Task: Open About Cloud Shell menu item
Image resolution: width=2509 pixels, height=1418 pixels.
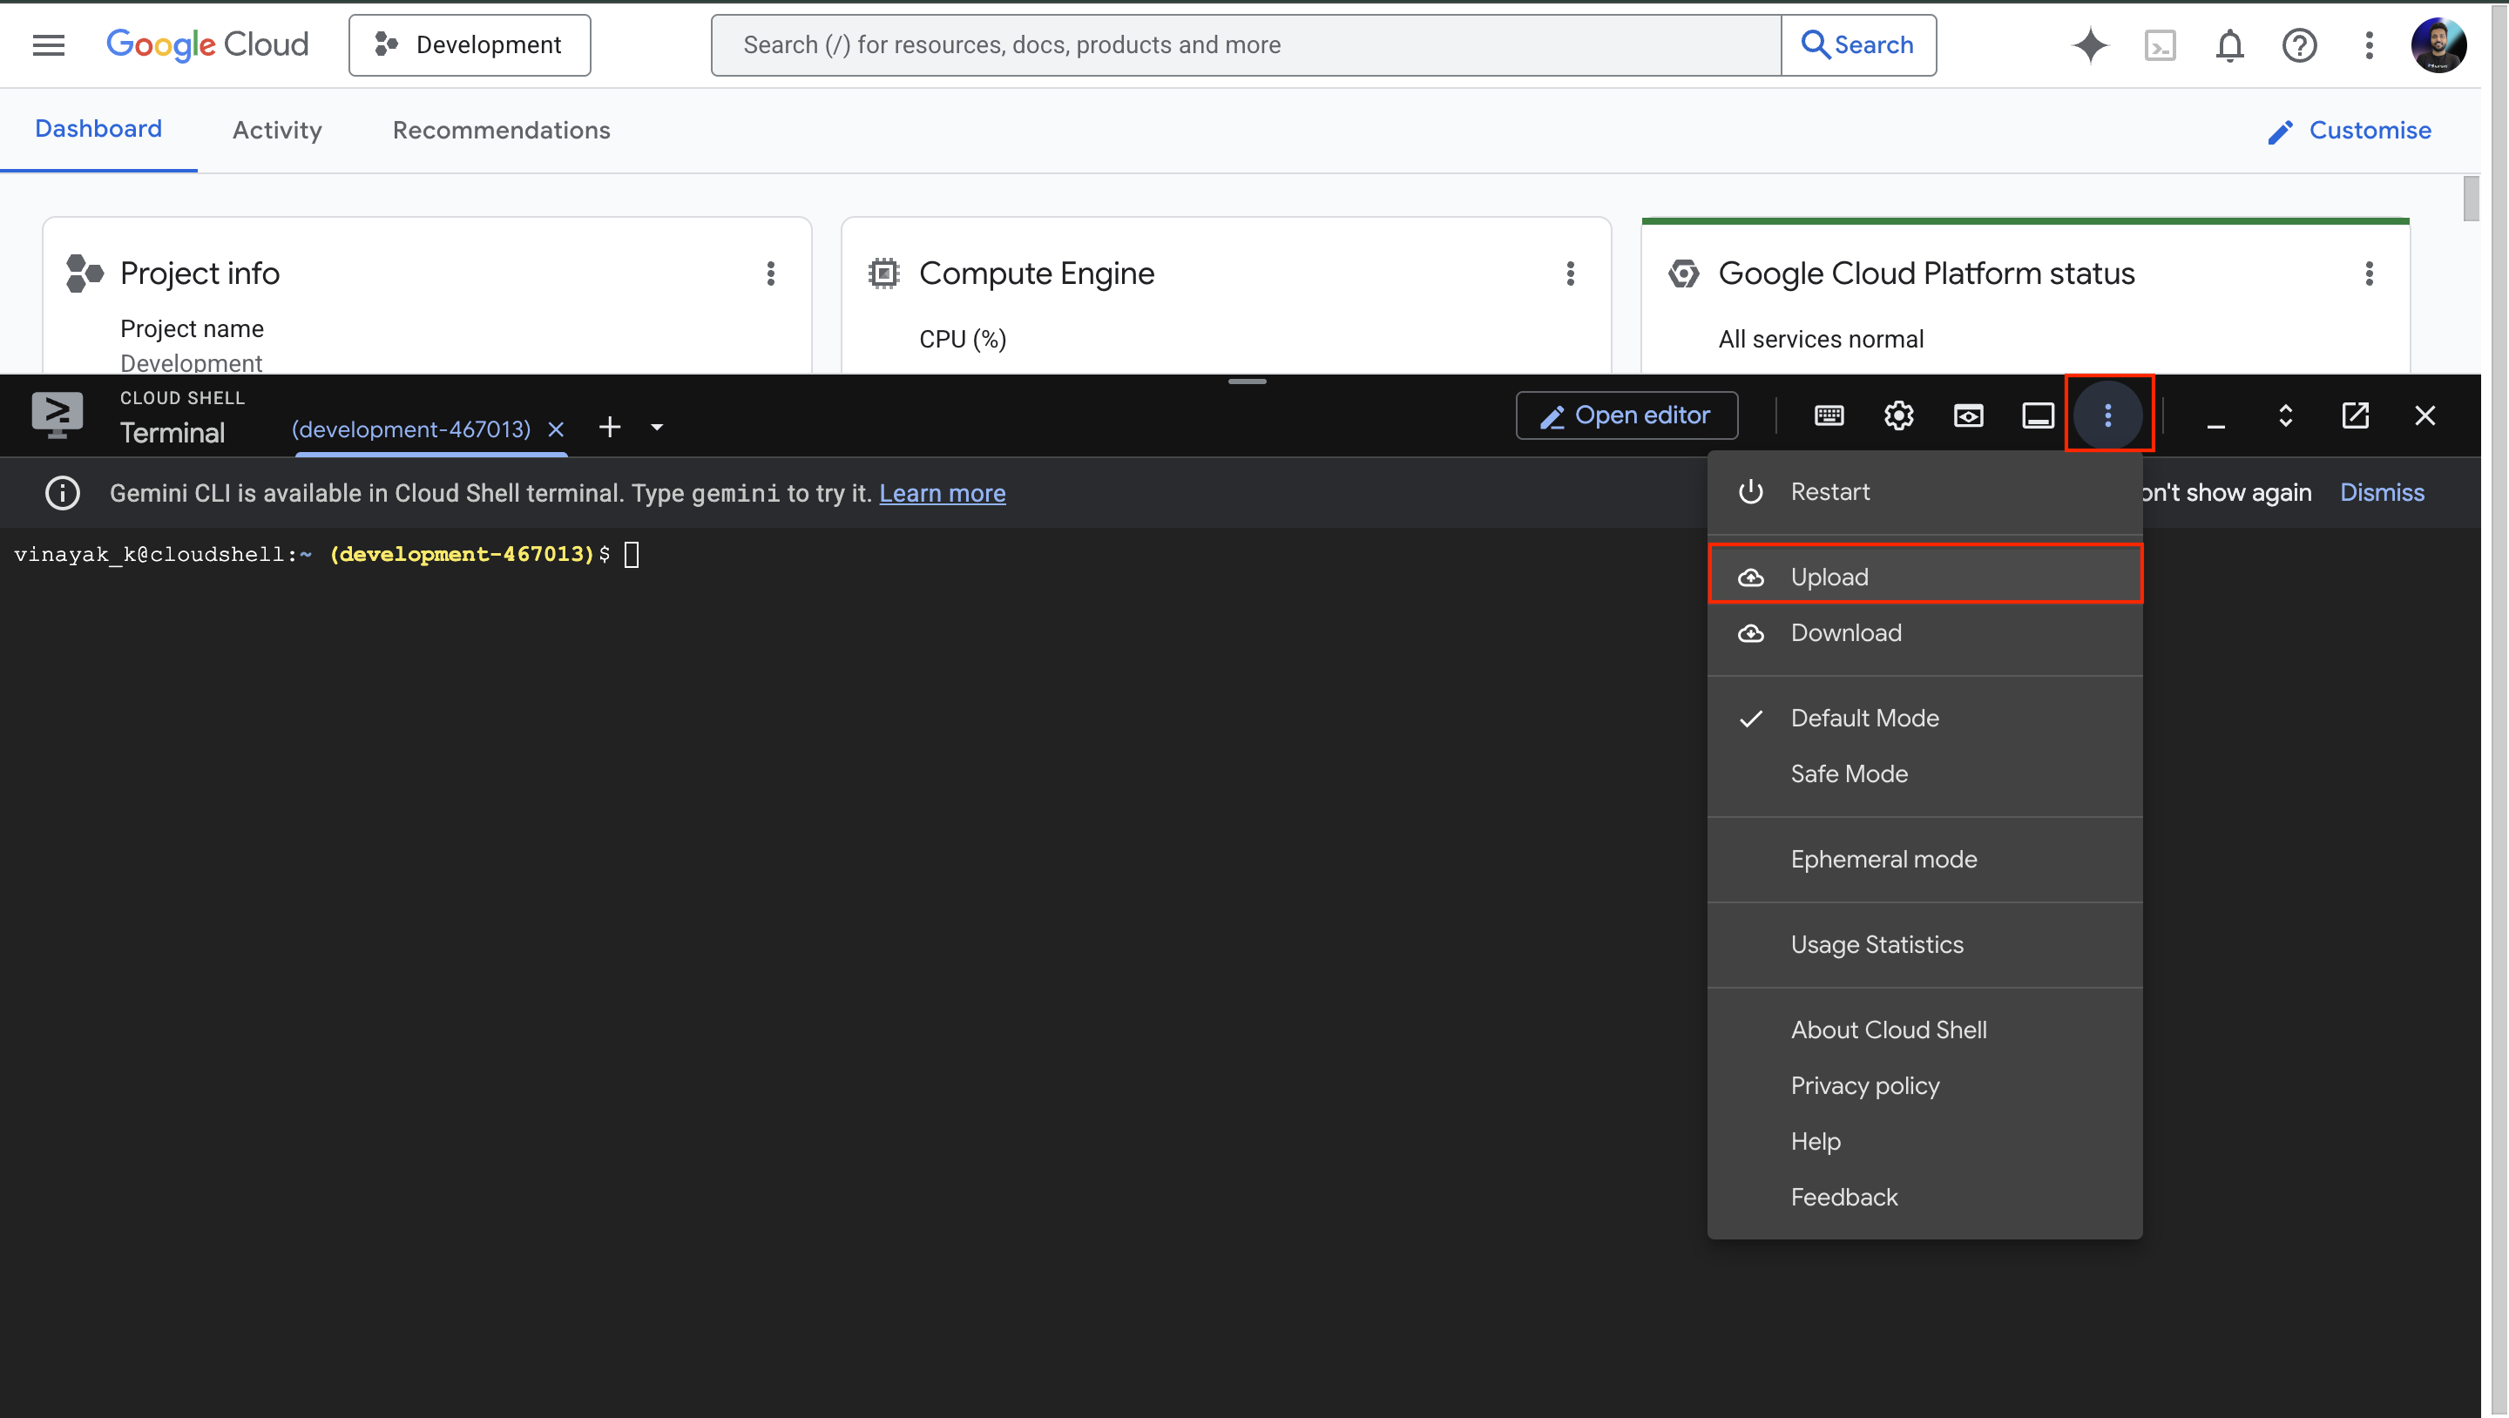Action: pyautogui.click(x=1925, y=1030)
